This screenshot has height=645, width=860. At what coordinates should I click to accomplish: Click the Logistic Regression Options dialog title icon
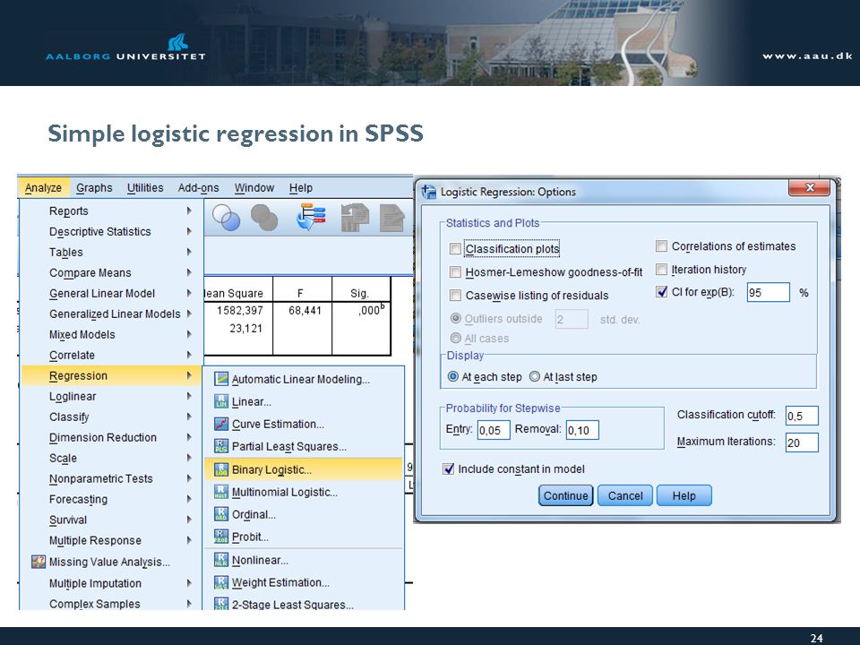429,192
